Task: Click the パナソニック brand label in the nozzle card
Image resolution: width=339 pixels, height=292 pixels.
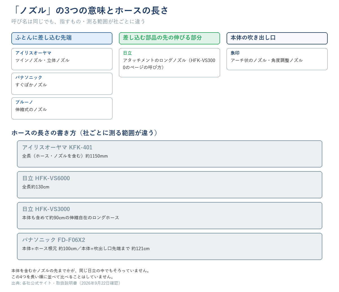Action: coord(29,78)
